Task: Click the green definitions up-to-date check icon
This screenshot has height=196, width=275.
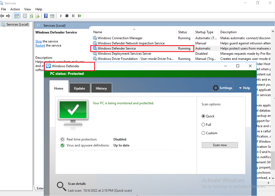Action: [63, 145]
